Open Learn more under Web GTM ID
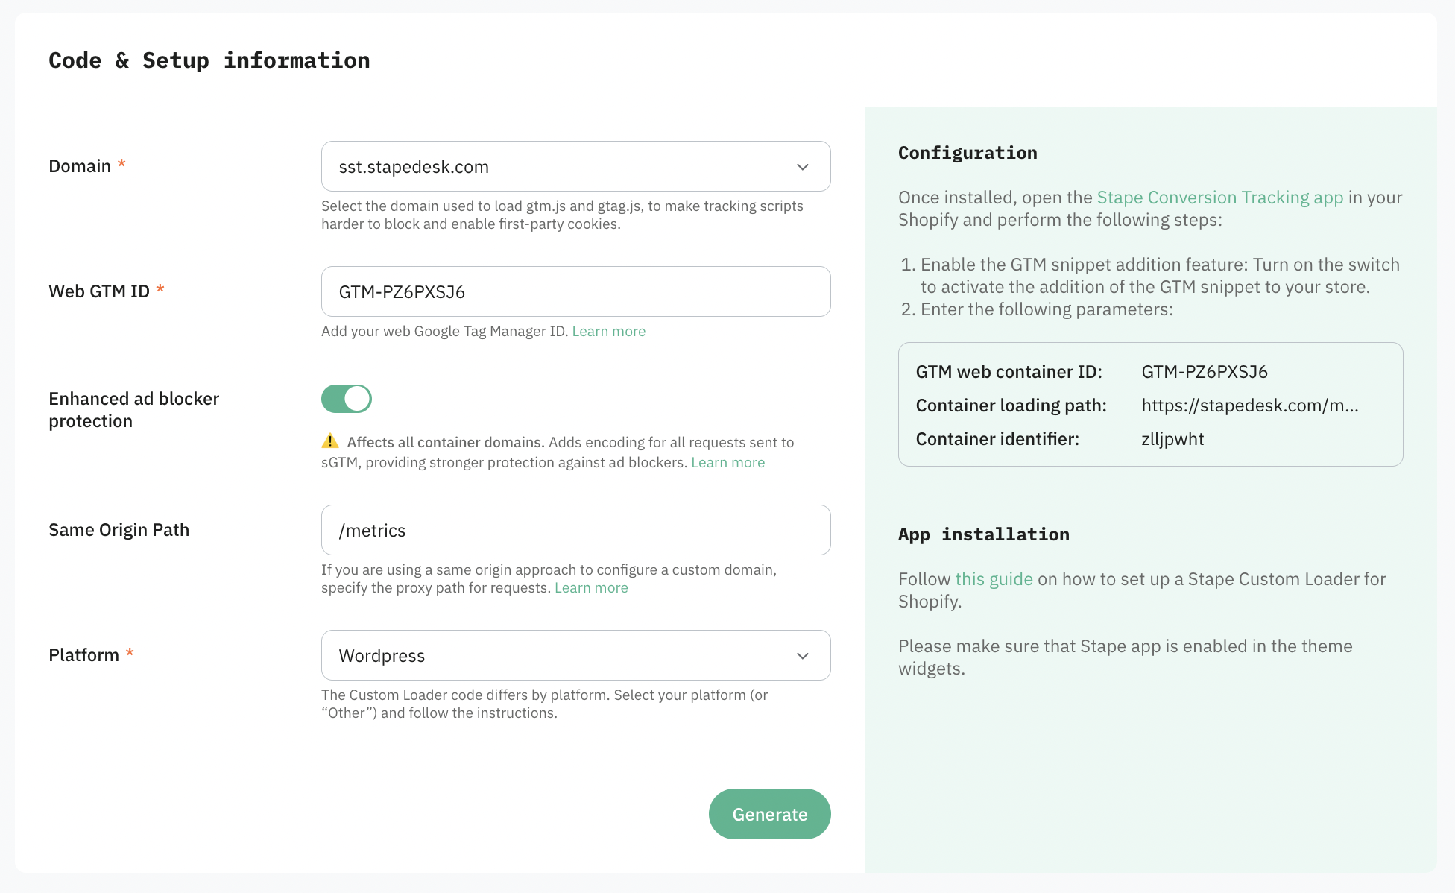Image resolution: width=1455 pixels, height=893 pixels. (608, 331)
